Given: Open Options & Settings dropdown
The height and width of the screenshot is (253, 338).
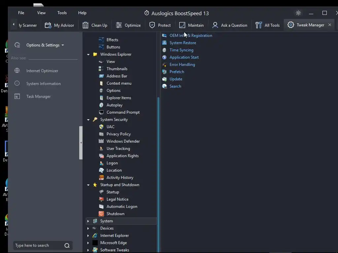Looking at the screenshot, I should click(45, 45).
